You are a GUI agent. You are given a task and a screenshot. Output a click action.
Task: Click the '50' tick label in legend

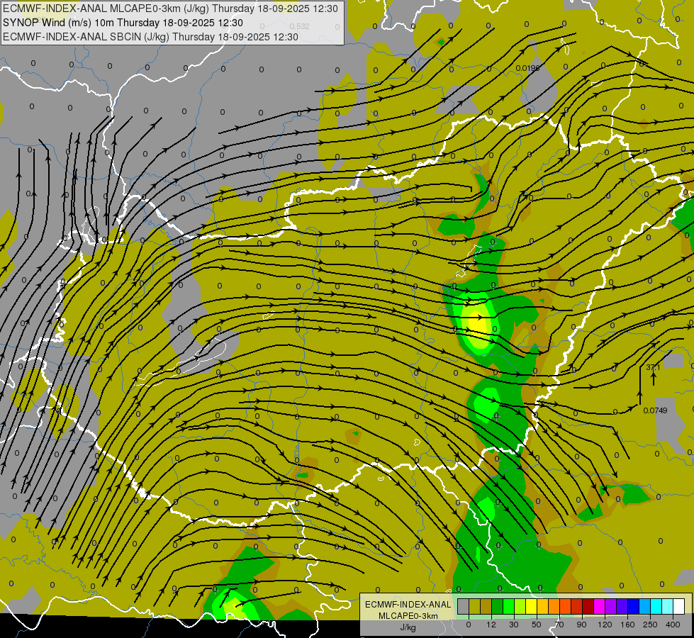(x=537, y=625)
